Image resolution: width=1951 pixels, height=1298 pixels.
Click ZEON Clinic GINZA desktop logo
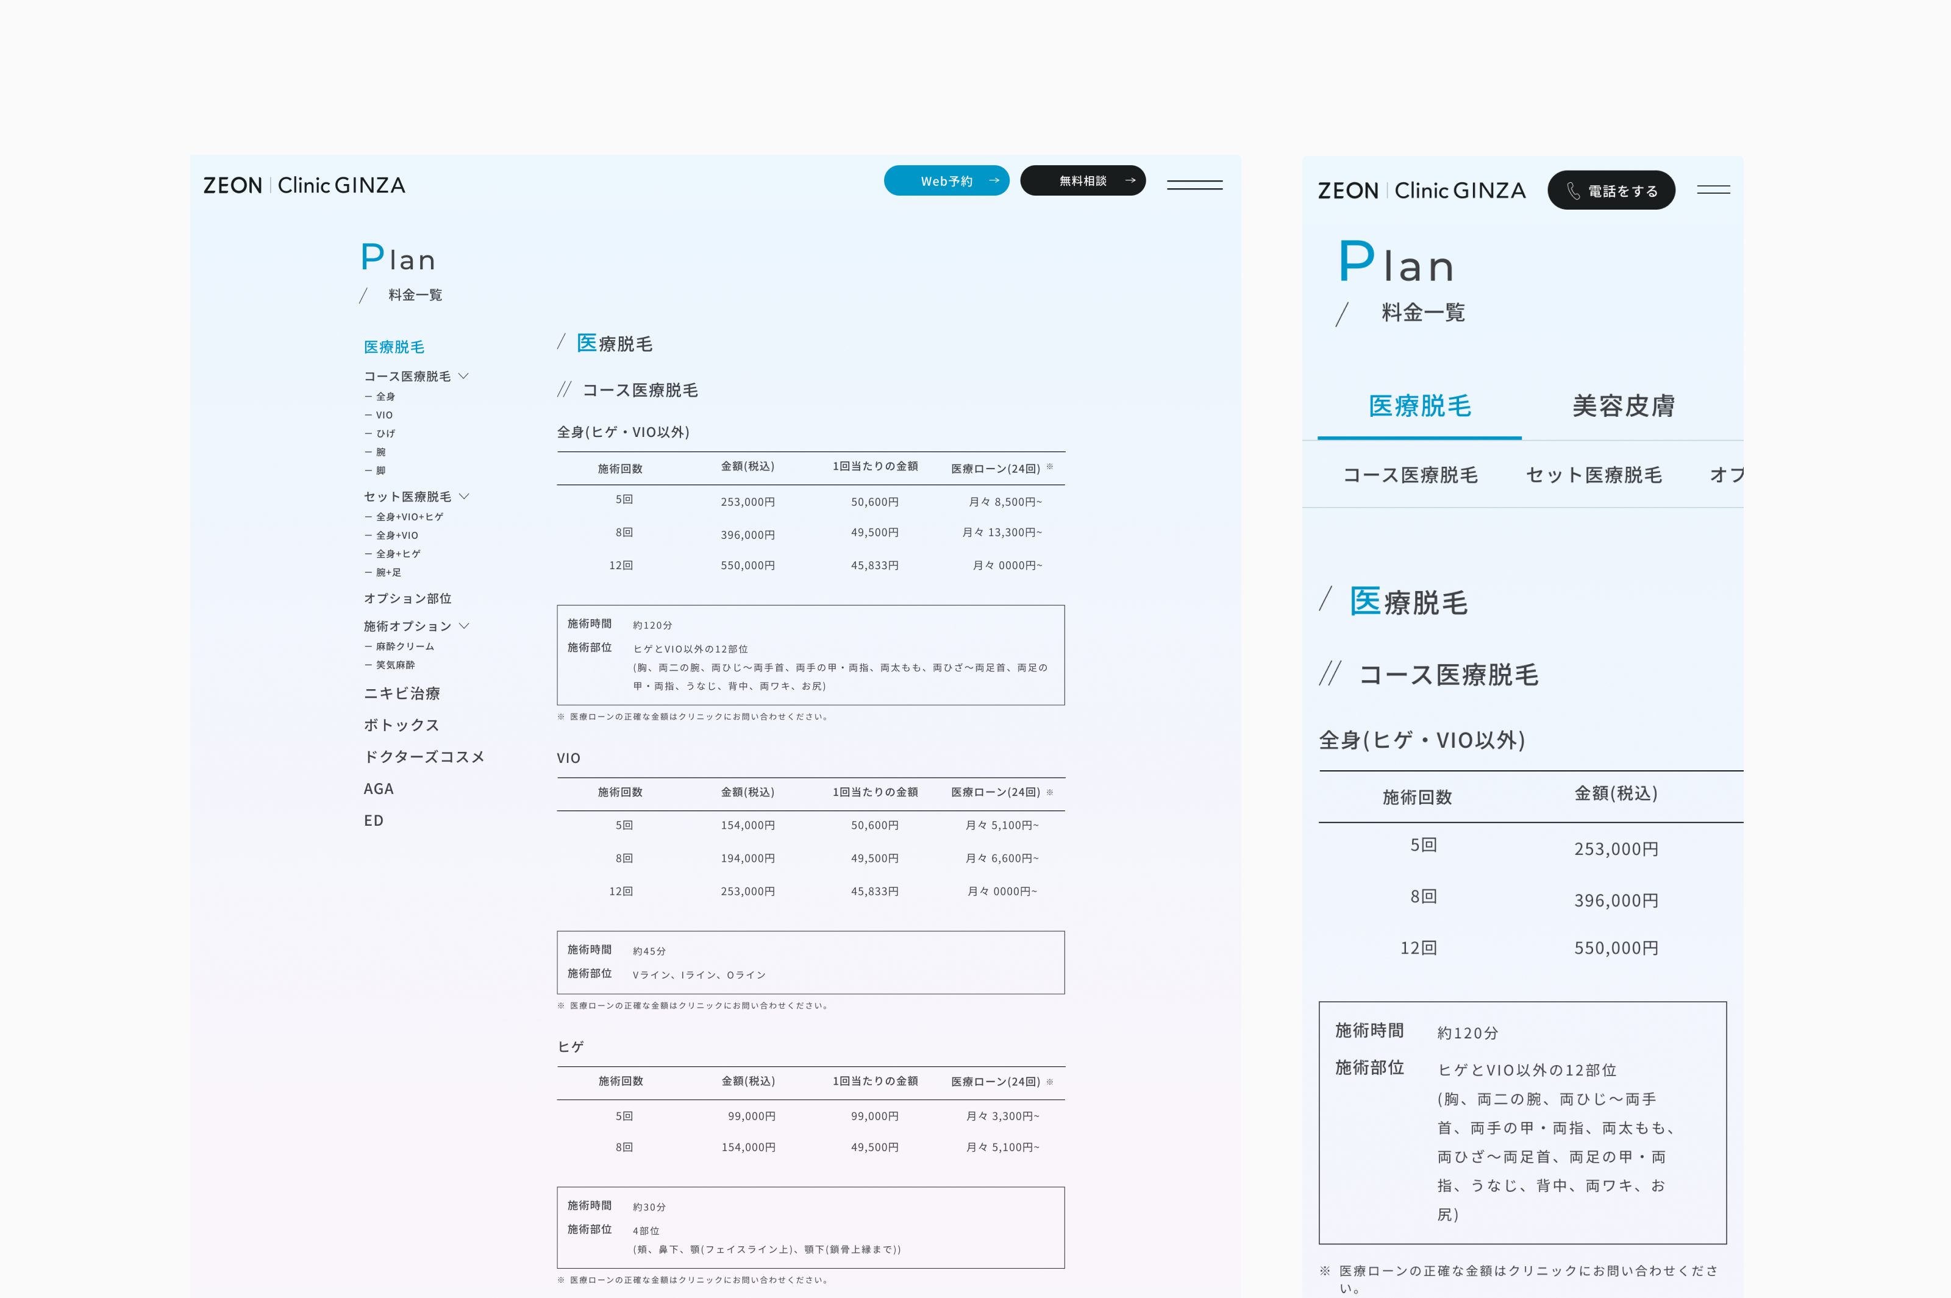coord(304,185)
